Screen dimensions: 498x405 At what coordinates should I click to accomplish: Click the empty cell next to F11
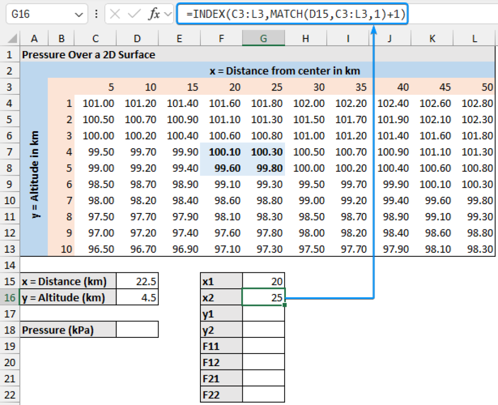click(x=263, y=345)
